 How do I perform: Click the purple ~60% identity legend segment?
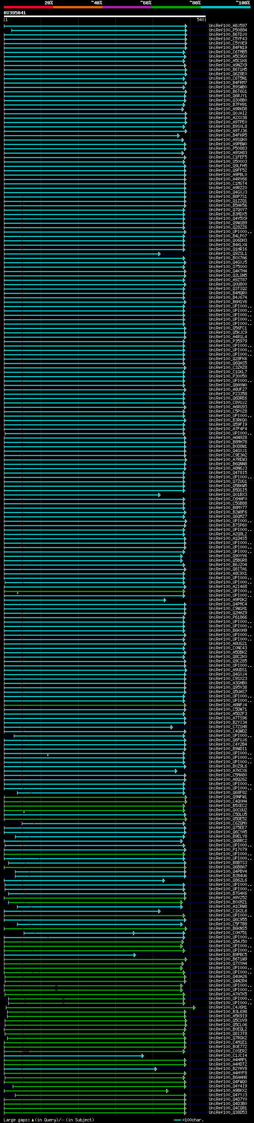click(x=127, y=7)
